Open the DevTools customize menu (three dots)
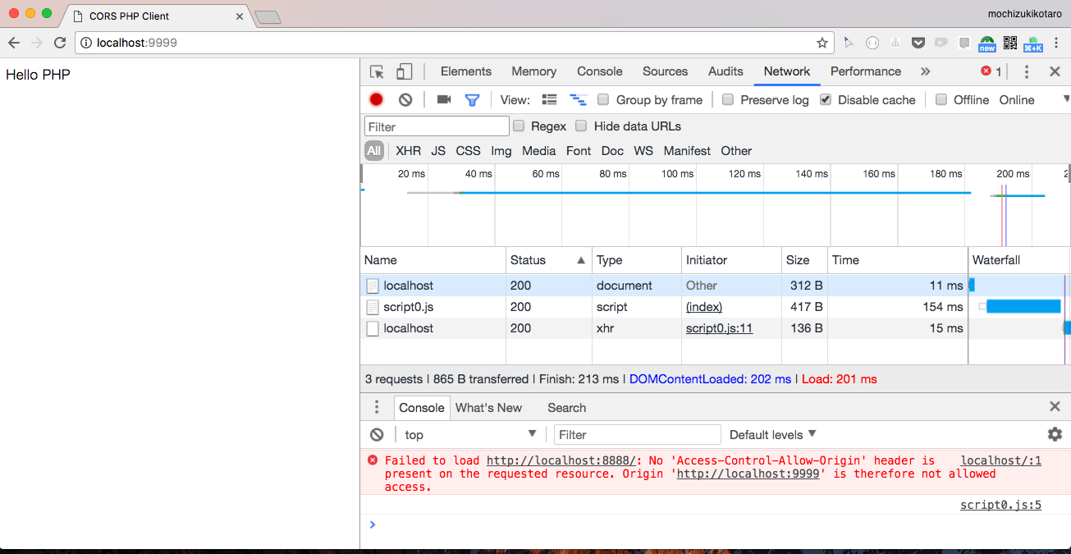Viewport: 1071px width, 554px height. pyautogui.click(x=1026, y=72)
